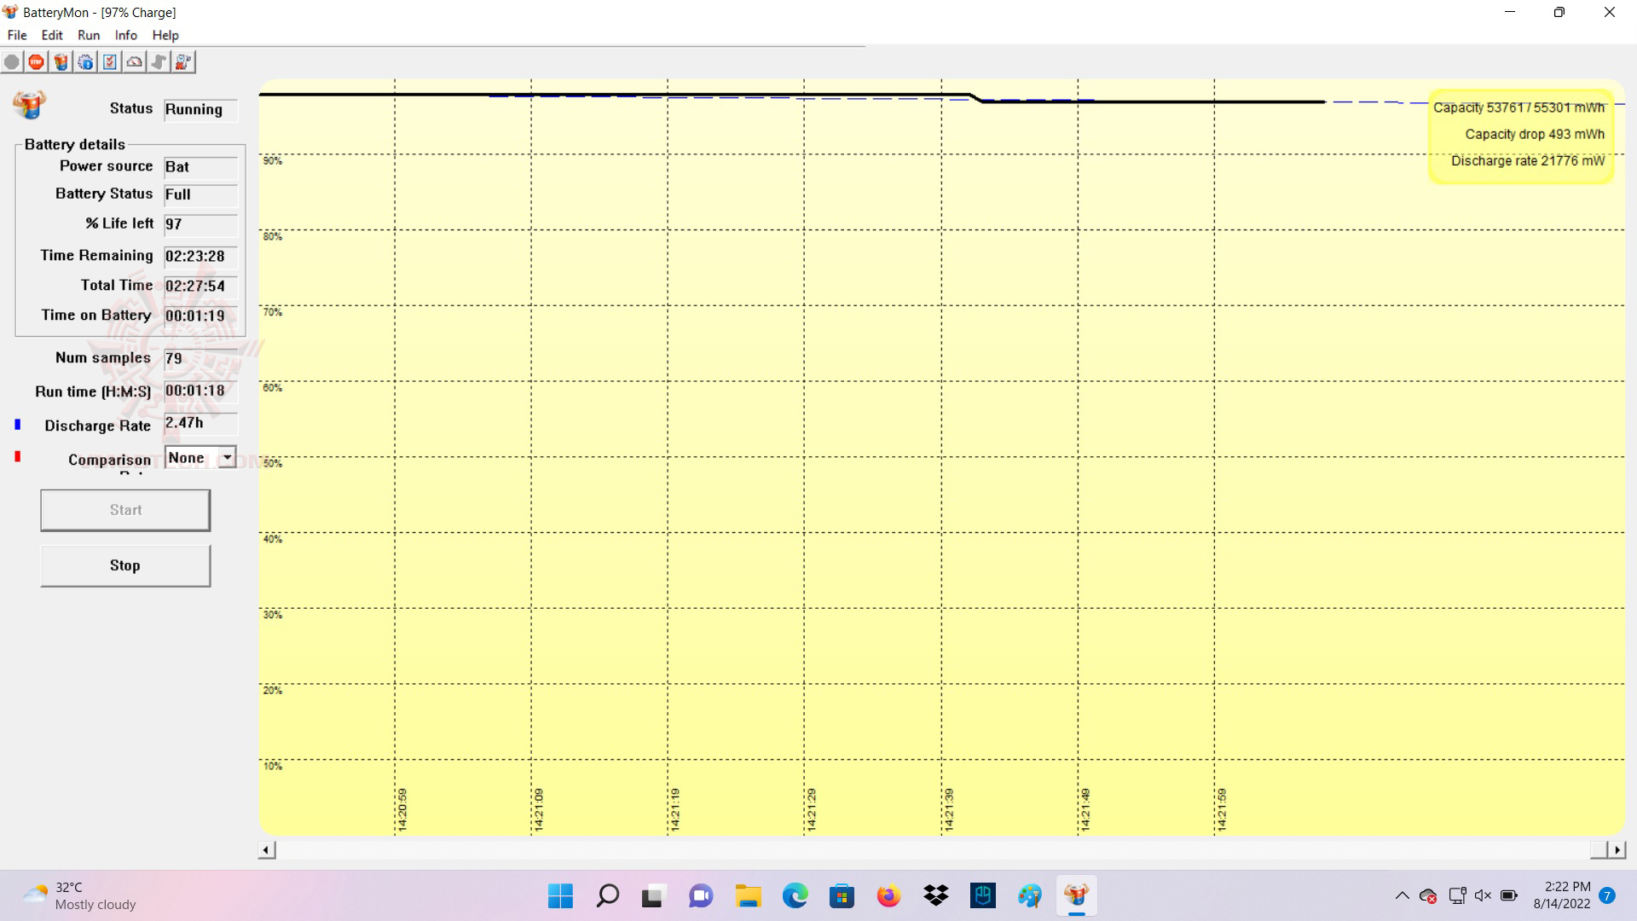Open the Comparison rate dropdown
This screenshot has width=1637, height=921.
pos(227,458)
